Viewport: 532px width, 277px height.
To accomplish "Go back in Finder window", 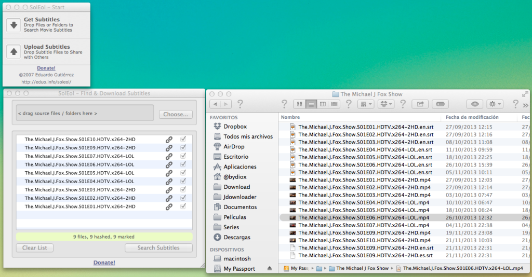I will tap(215, 104).
